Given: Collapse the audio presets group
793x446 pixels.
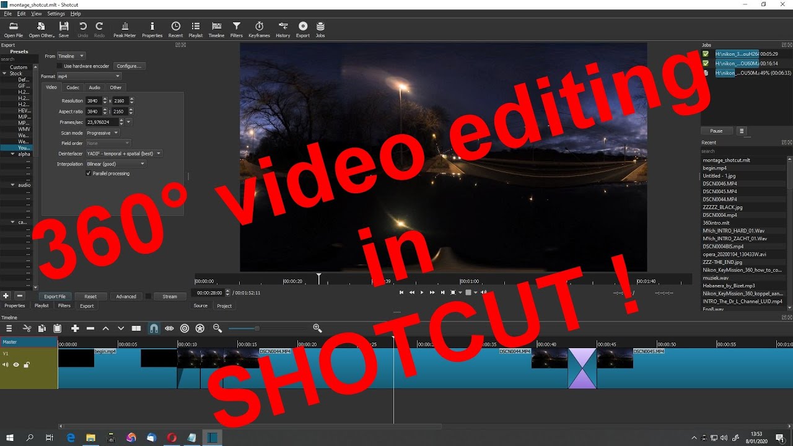Looking at the screenshot, I should (x=12, y=185).
